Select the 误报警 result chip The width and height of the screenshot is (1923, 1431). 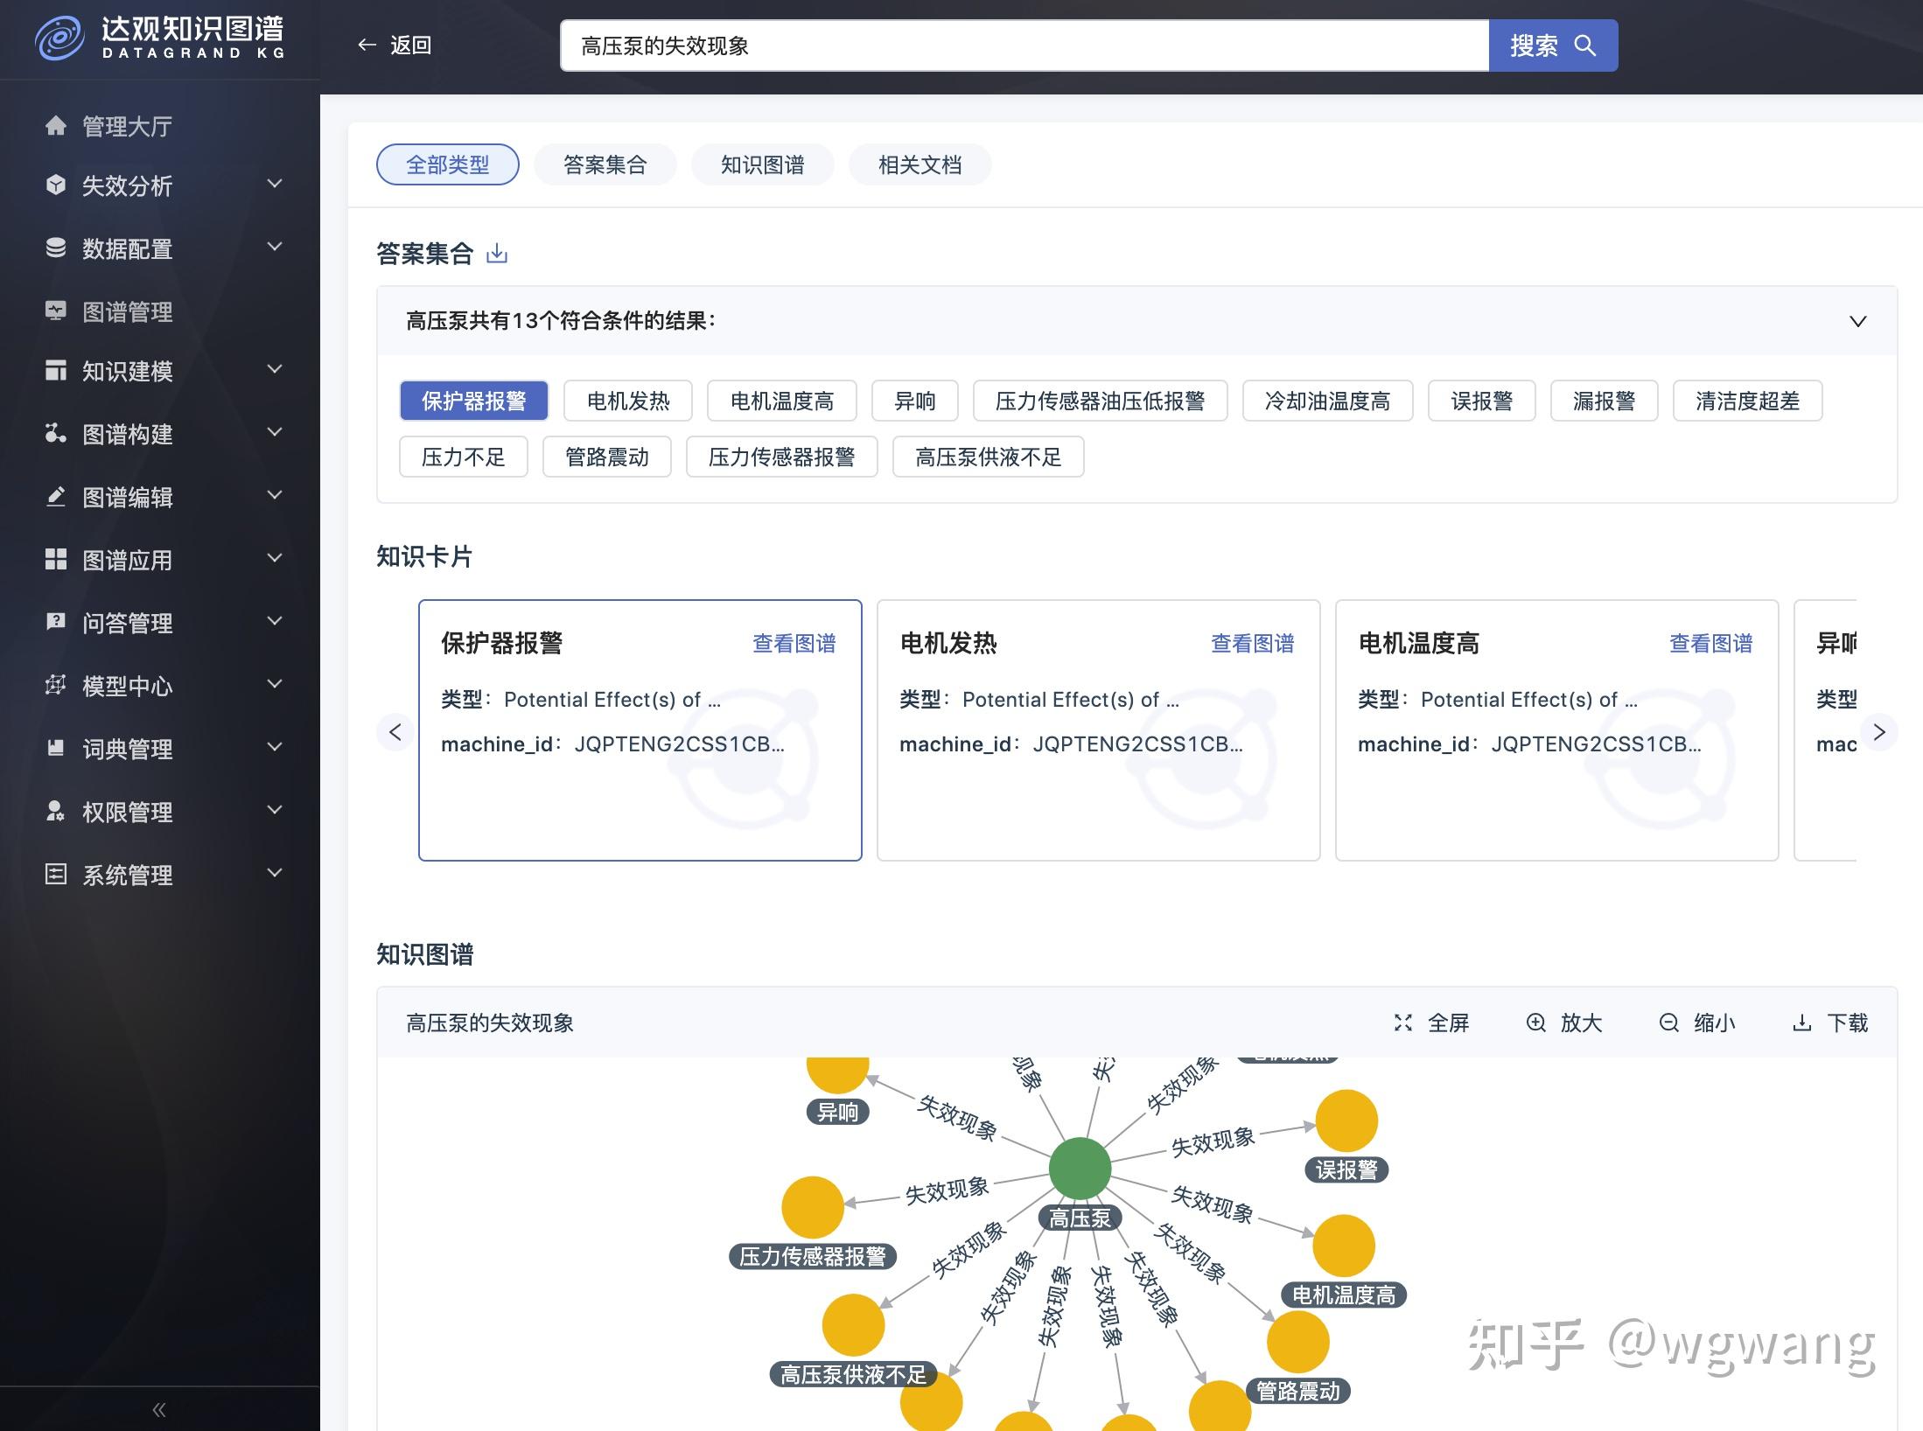[1481, 401]
